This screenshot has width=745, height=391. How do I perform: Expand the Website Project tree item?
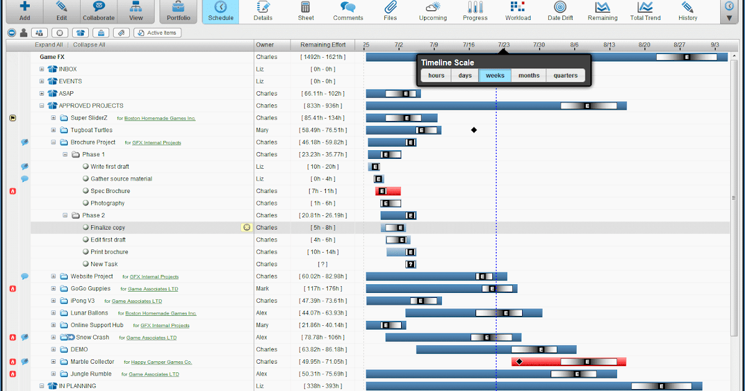(53, 276)
